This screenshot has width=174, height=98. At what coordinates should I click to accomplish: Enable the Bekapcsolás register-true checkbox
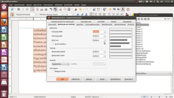coord(53,71)
